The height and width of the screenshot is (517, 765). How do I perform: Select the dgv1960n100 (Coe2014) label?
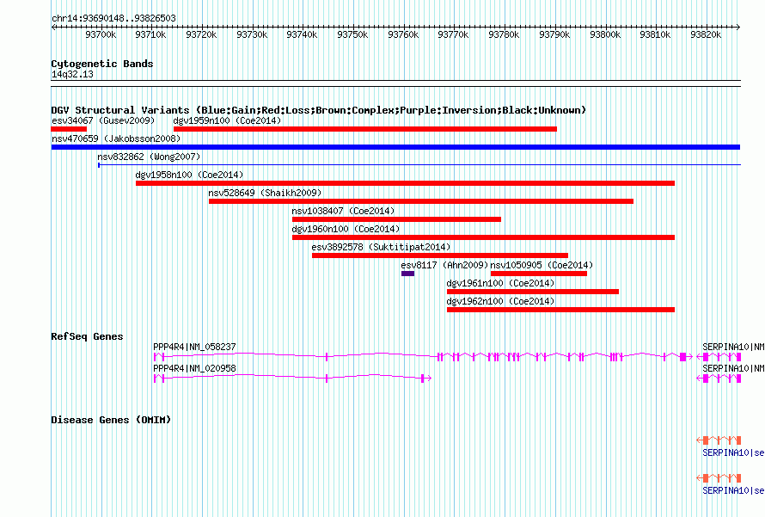[346, 229]
